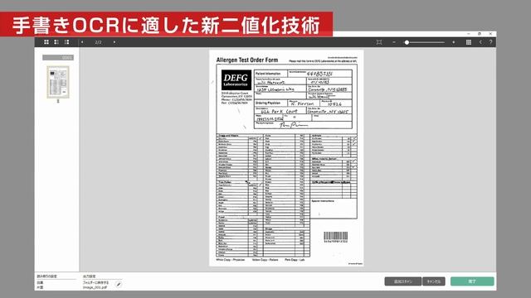The height and width of the screenshot is (298, 531).
Task: Toggle the grid overlay icon in toolbar
Action: coord(469,42)
